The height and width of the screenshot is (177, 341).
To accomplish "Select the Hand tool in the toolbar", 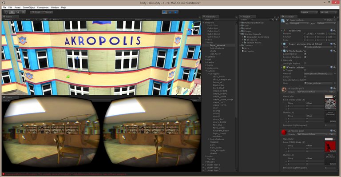I will [x=6, y=12].
